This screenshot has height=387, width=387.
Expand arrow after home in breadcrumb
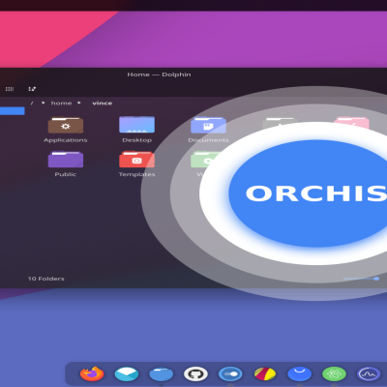(x=79, y=103)
